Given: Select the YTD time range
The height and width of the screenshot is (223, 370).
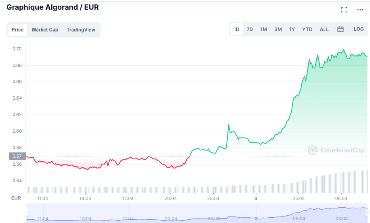Looking at the screenshot, I should [307, 29].
